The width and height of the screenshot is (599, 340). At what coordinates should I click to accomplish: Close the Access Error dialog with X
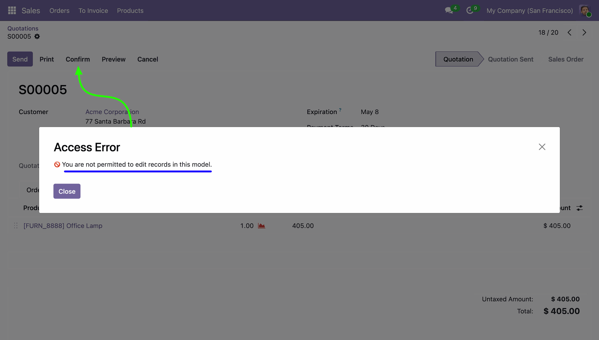click(x=542, y=147)
